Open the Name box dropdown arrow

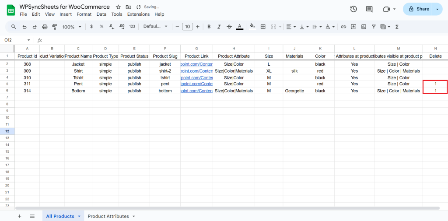tap(28, 40)
